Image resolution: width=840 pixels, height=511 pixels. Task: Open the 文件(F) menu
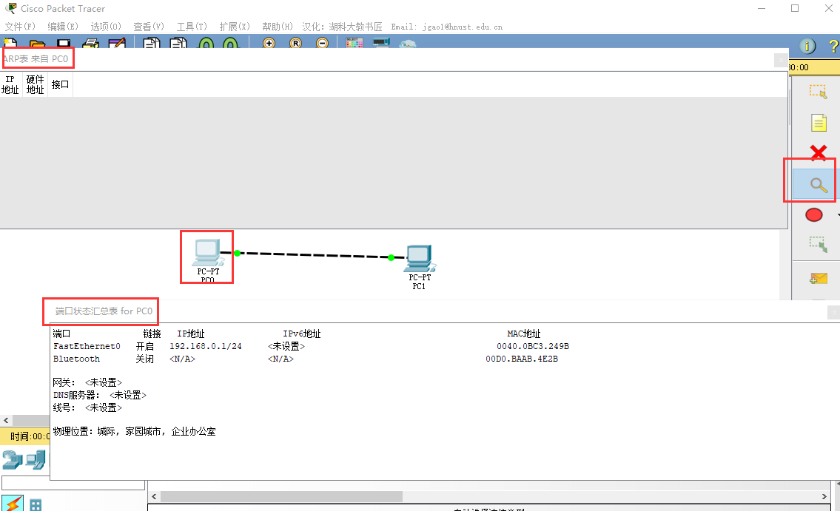[20, 26]
